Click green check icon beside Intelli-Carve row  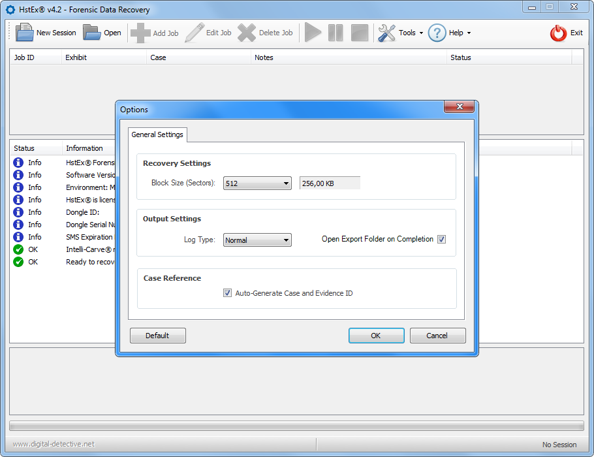click(x=18, y=249)
